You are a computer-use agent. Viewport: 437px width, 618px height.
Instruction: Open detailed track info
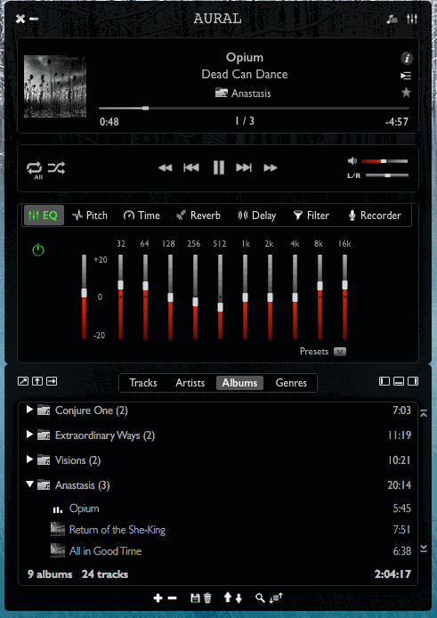pos(407,59)
